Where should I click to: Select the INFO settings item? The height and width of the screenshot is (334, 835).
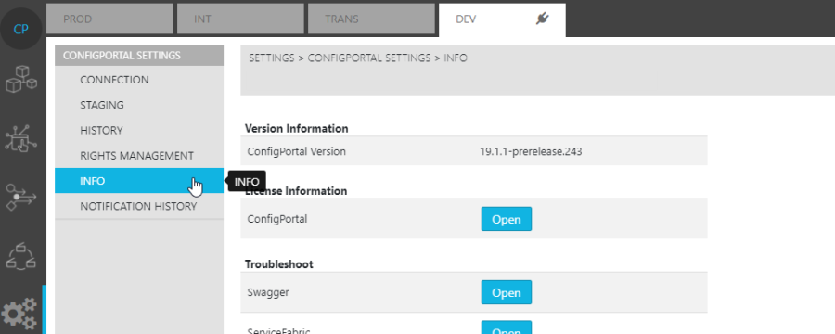point(139,181)
